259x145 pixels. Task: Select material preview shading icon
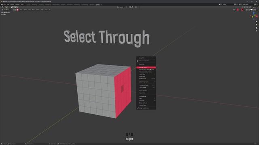click(x=253, y=10)
